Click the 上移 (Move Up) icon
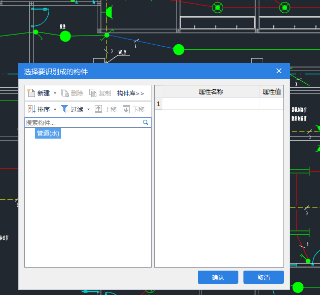Screen dimensions: 320x295 [x=98, y=109]
